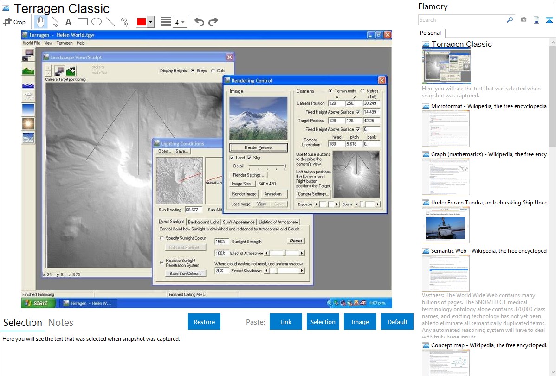Select the straight line tool

tap(110, 22)
